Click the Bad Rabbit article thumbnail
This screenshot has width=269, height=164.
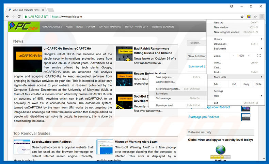point(124,54)
